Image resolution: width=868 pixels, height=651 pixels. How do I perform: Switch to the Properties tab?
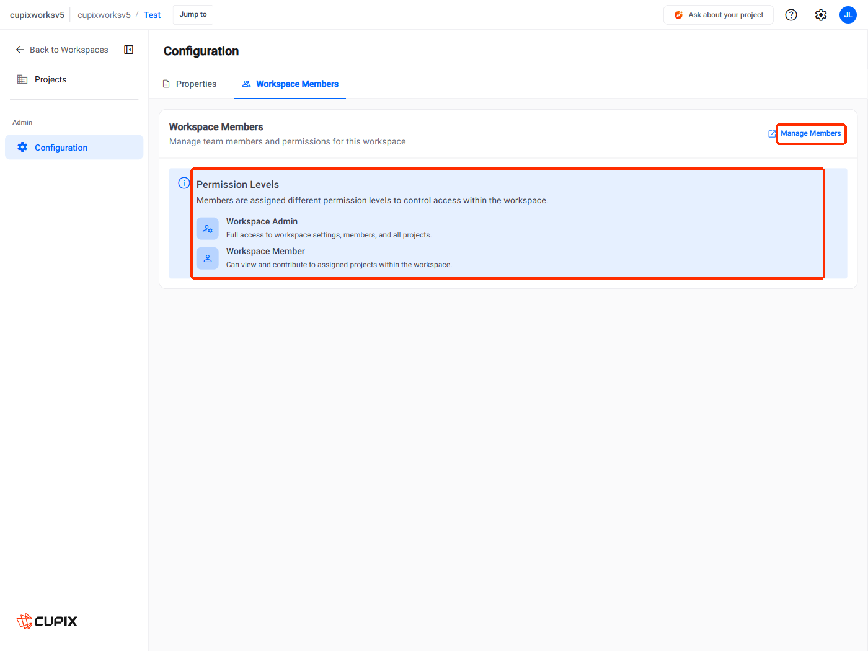coord(190,84)
